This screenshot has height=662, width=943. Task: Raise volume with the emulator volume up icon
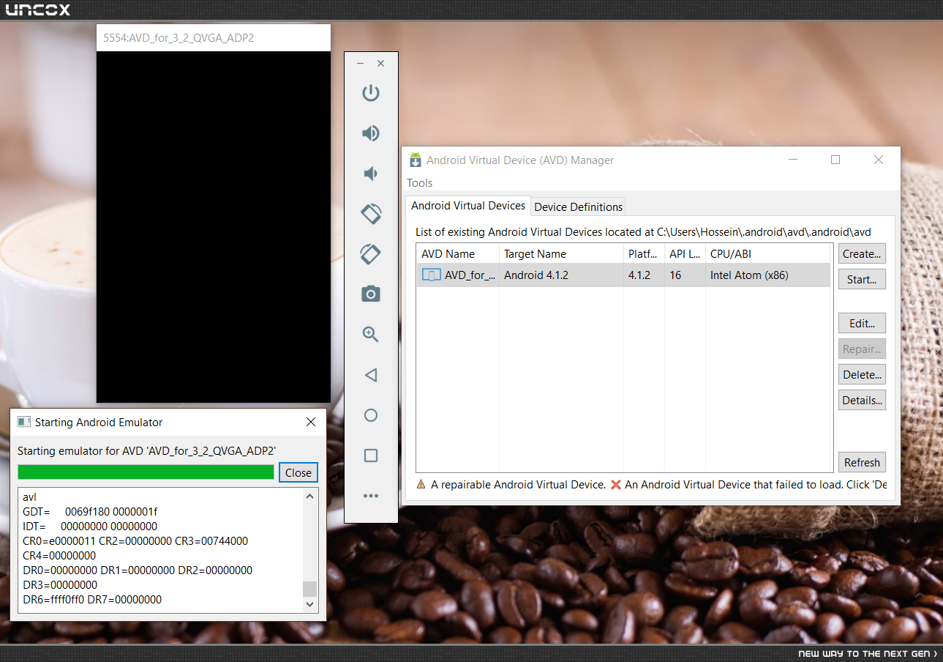click(x=371, y=133)
